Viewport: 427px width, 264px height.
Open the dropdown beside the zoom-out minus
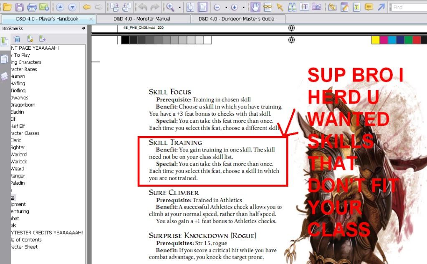[226, 8]
